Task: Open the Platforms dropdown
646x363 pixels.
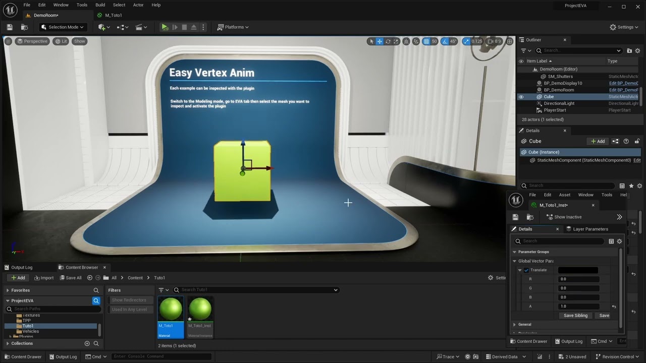Action: pos(233,27)
